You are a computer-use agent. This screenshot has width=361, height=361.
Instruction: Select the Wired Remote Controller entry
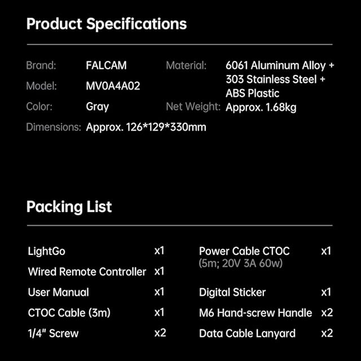click(87, 271)
